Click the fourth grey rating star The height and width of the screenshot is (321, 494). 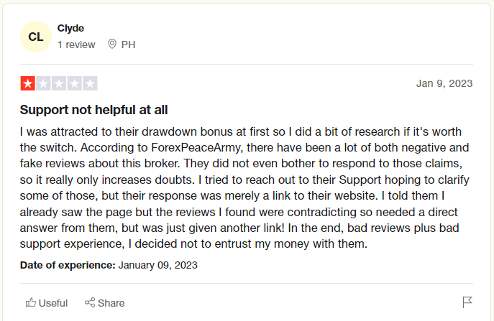coord(74,83)
